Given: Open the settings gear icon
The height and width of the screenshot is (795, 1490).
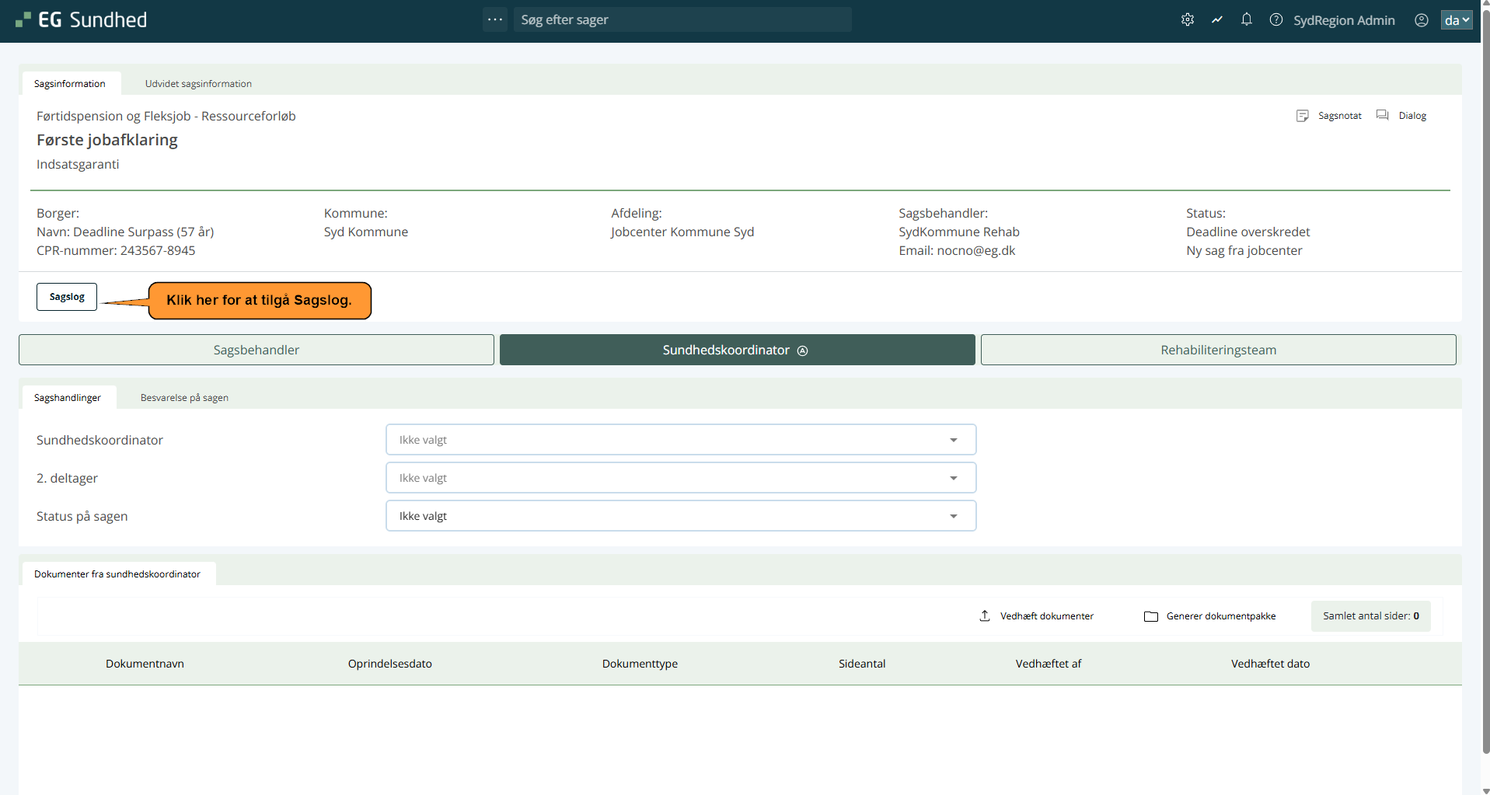Looking at the screenshot, I should (x=1187, y=20).
